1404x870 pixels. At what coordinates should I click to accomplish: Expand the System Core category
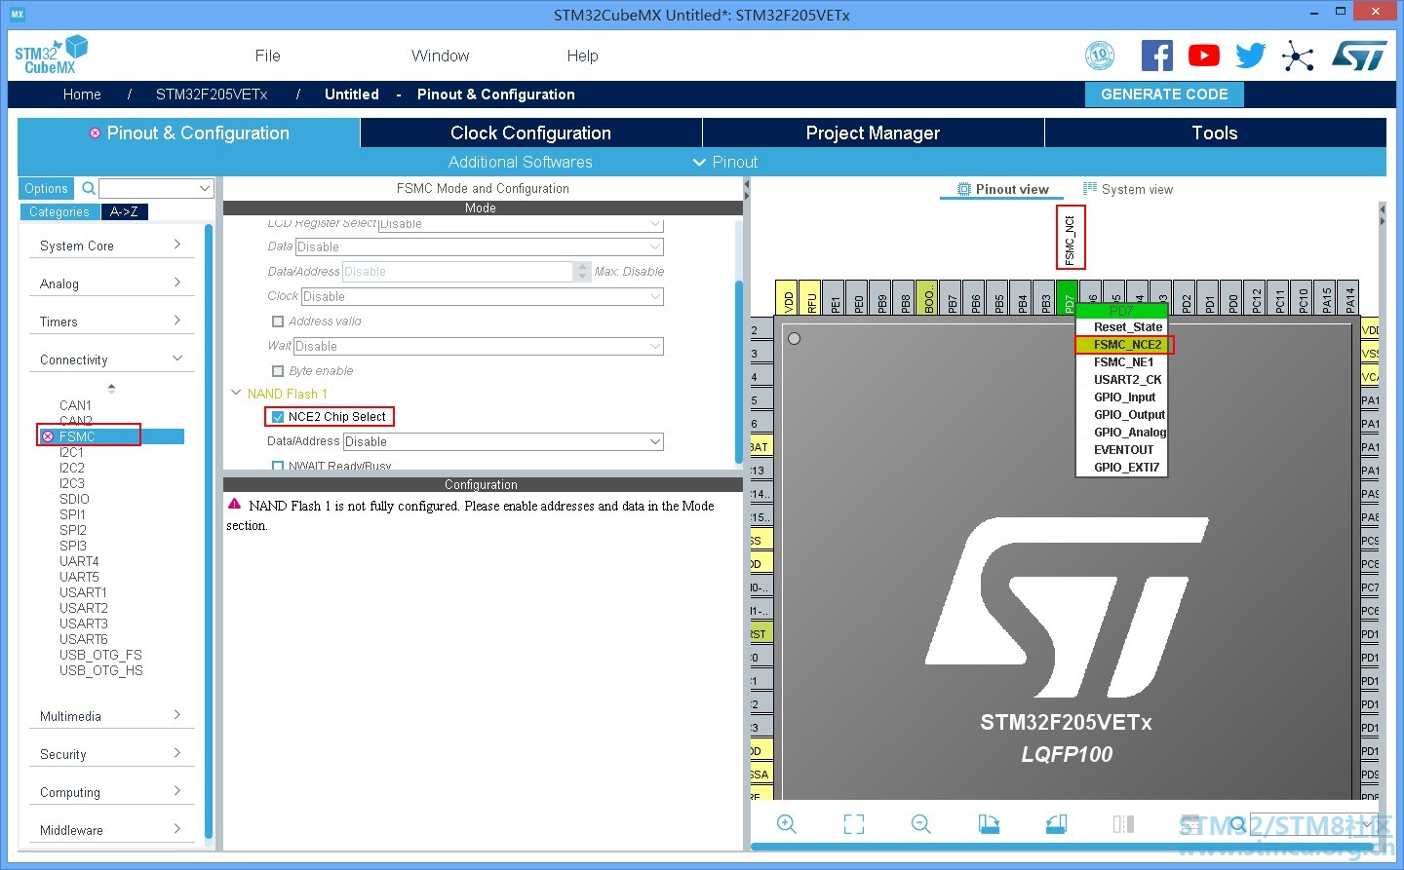click(x=111, y=246)
